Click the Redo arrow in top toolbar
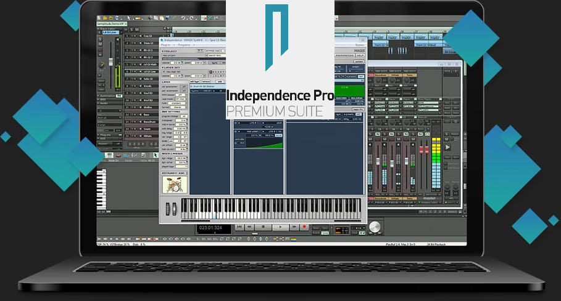 [191, 18]
